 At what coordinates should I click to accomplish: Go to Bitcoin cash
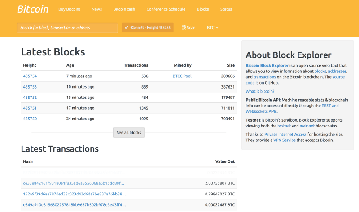(x=124, y=9)
